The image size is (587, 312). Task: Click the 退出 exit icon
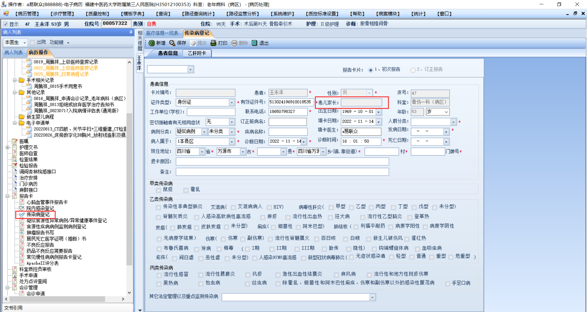(x=254, y=43)
